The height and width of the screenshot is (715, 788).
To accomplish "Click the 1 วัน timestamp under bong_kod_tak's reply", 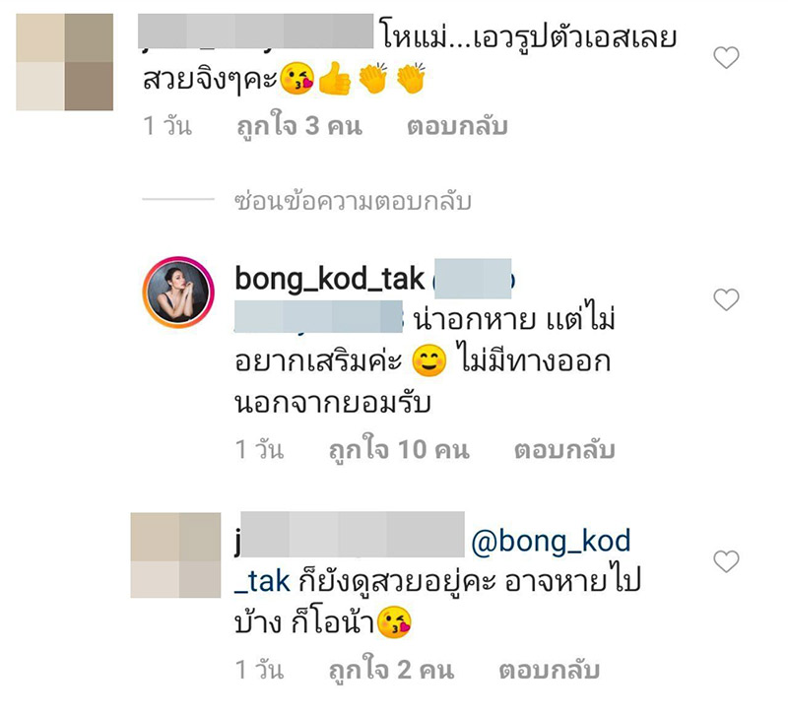I will pos(259,449).
